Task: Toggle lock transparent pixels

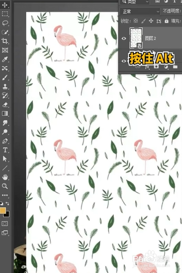Action: [x=136, y=21]
